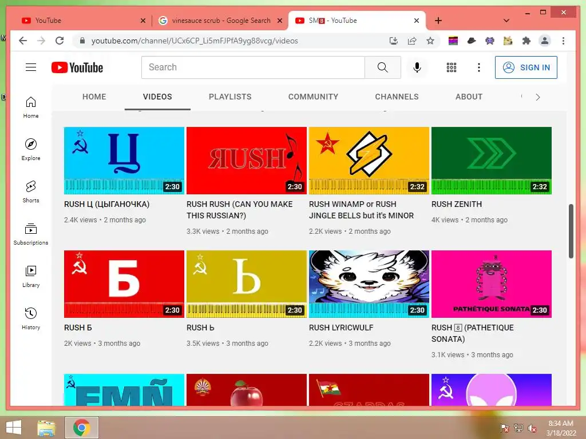Reload the current page
The width and height of the screenshot is (586, 439).
[60, 41]
